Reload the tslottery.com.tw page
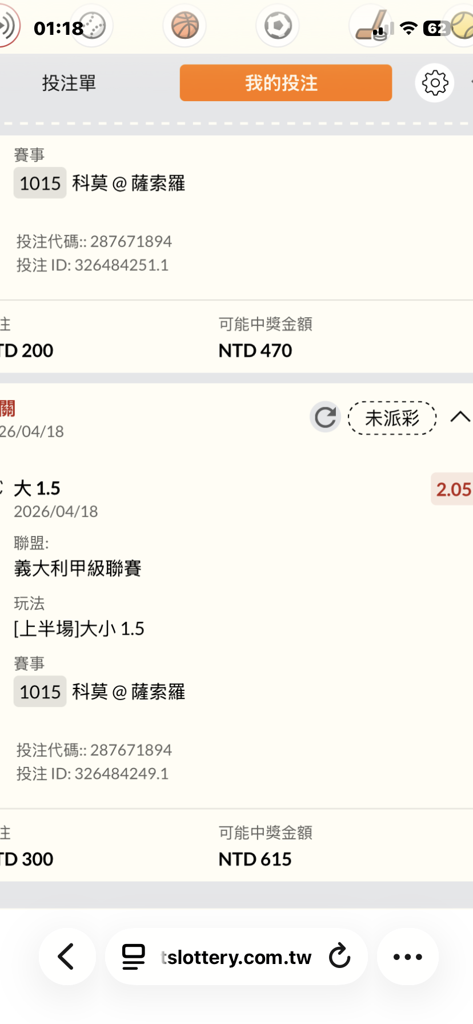473x1024 pixels. pyautogui.click(x=340, y=956)
